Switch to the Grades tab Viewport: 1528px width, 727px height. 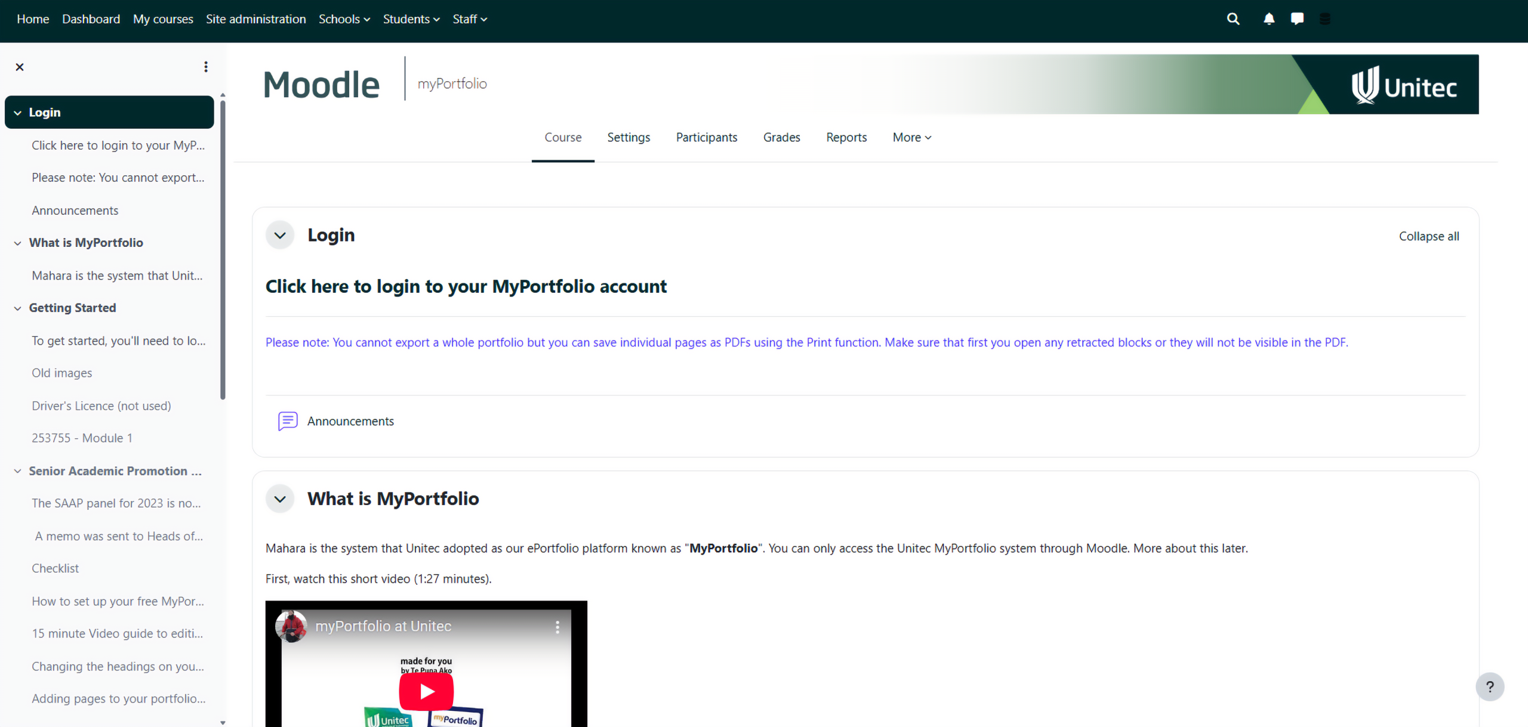(781, 137)
